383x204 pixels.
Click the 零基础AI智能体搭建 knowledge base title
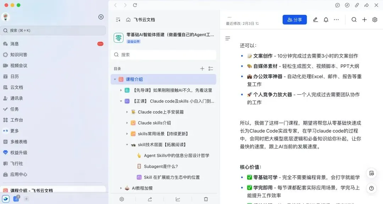point(170,35)
